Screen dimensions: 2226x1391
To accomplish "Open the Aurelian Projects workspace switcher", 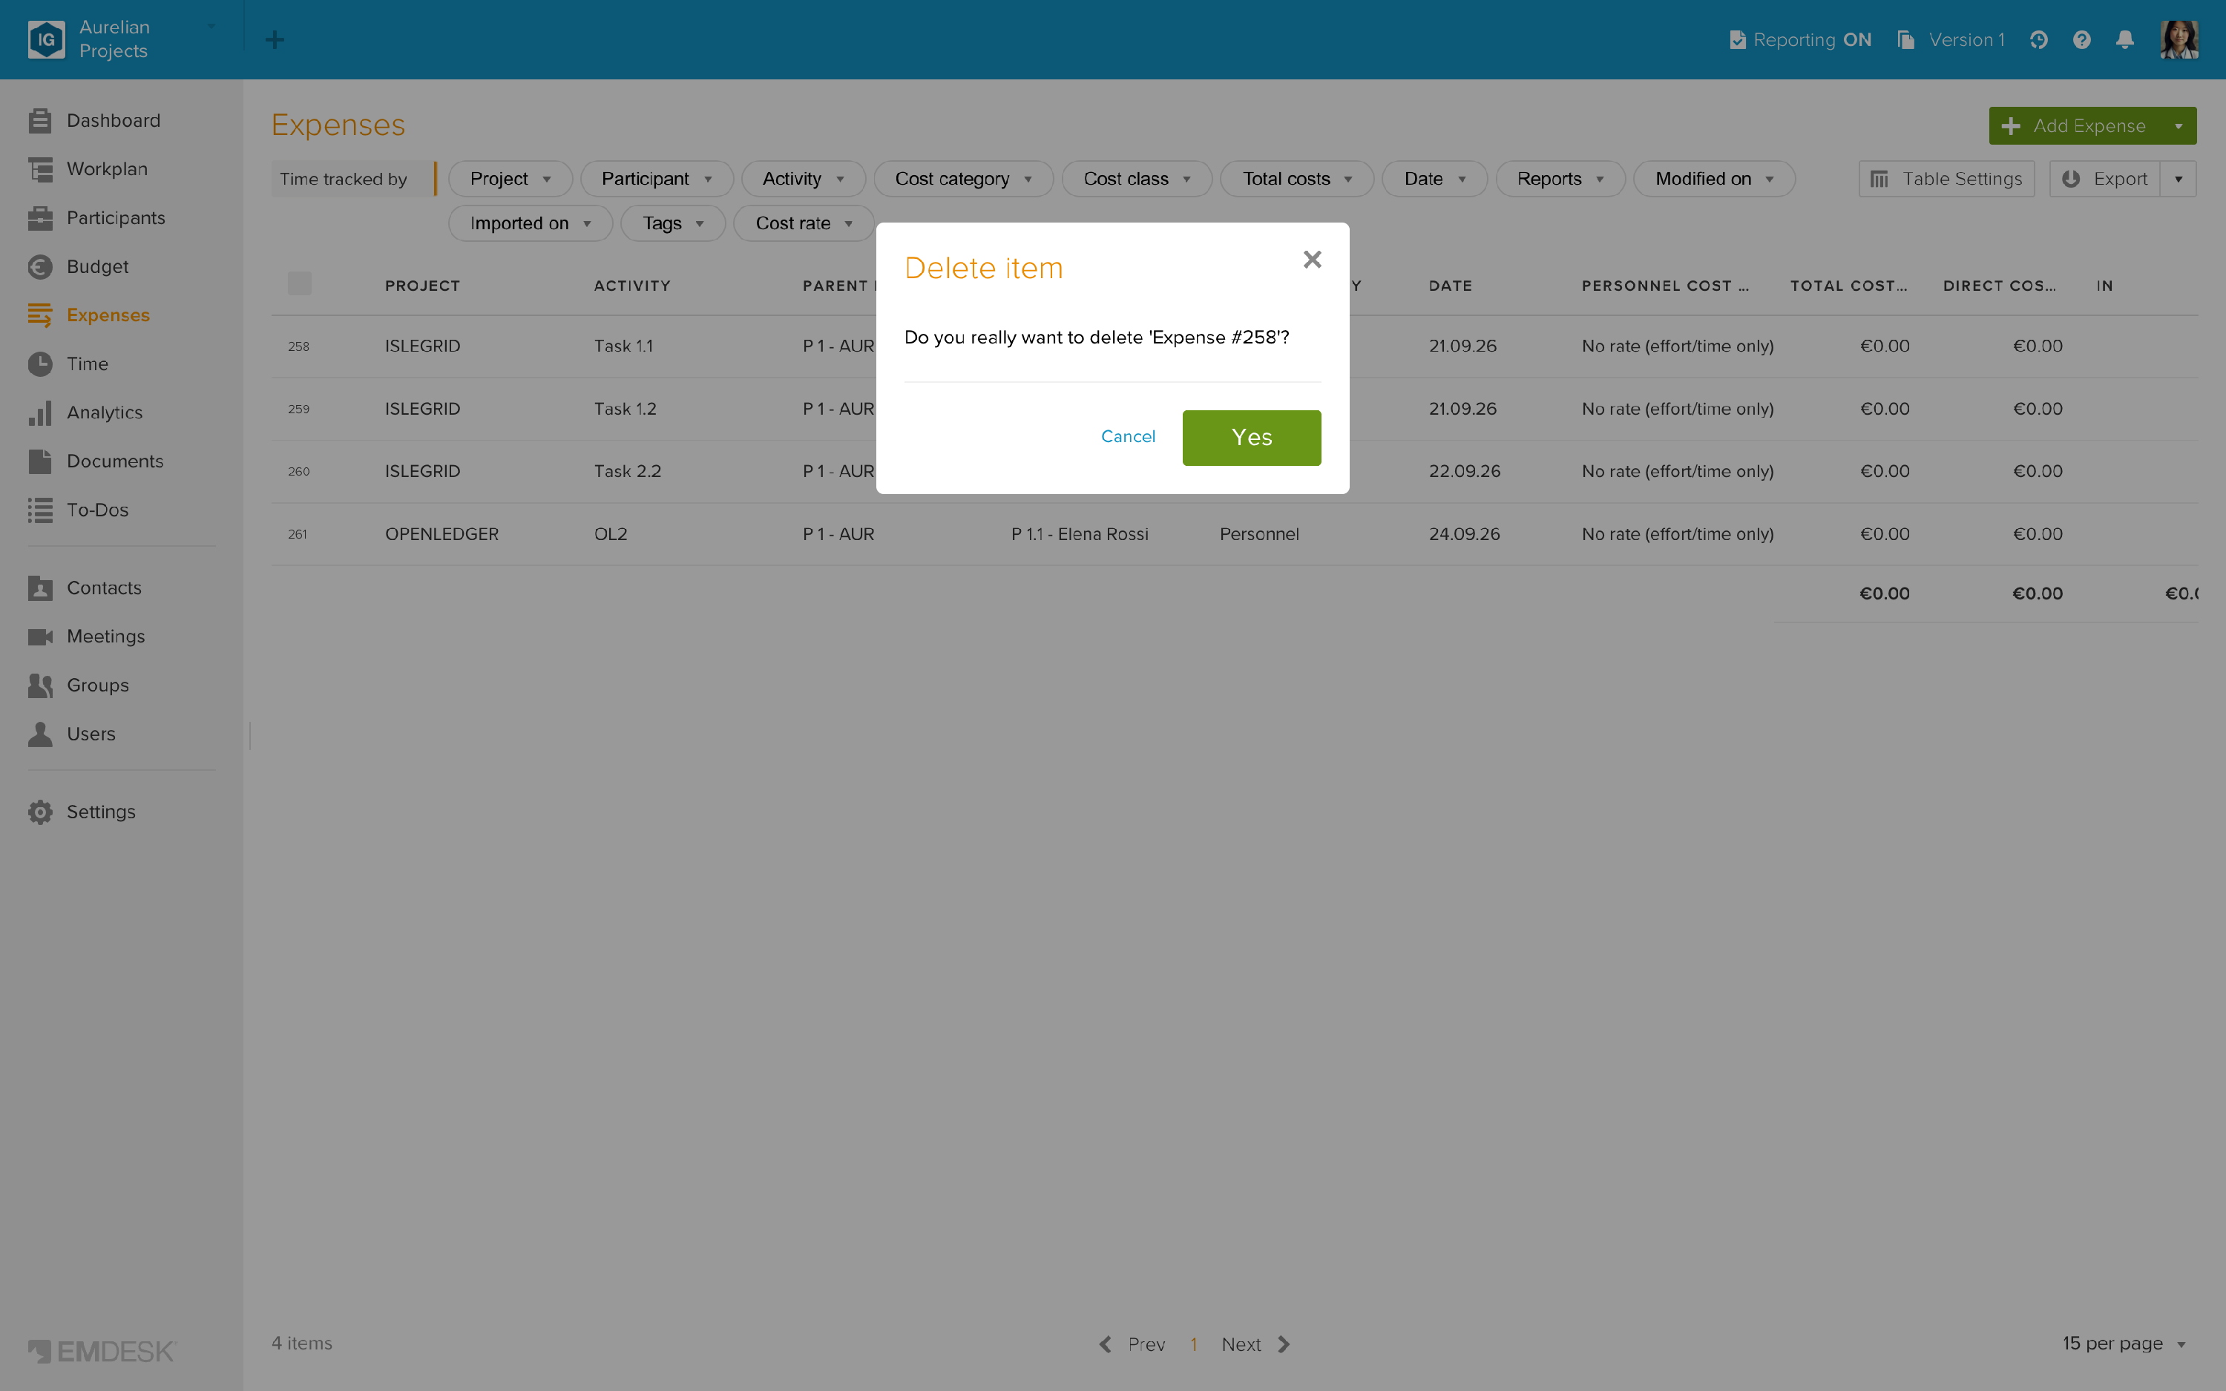I will point(122,39).
